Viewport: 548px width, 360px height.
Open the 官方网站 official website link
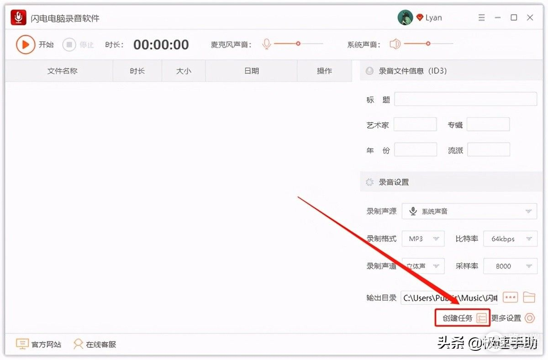(x=39, y=344)
